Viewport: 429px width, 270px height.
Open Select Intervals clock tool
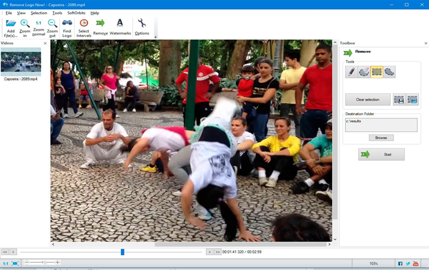click(84, 23)
